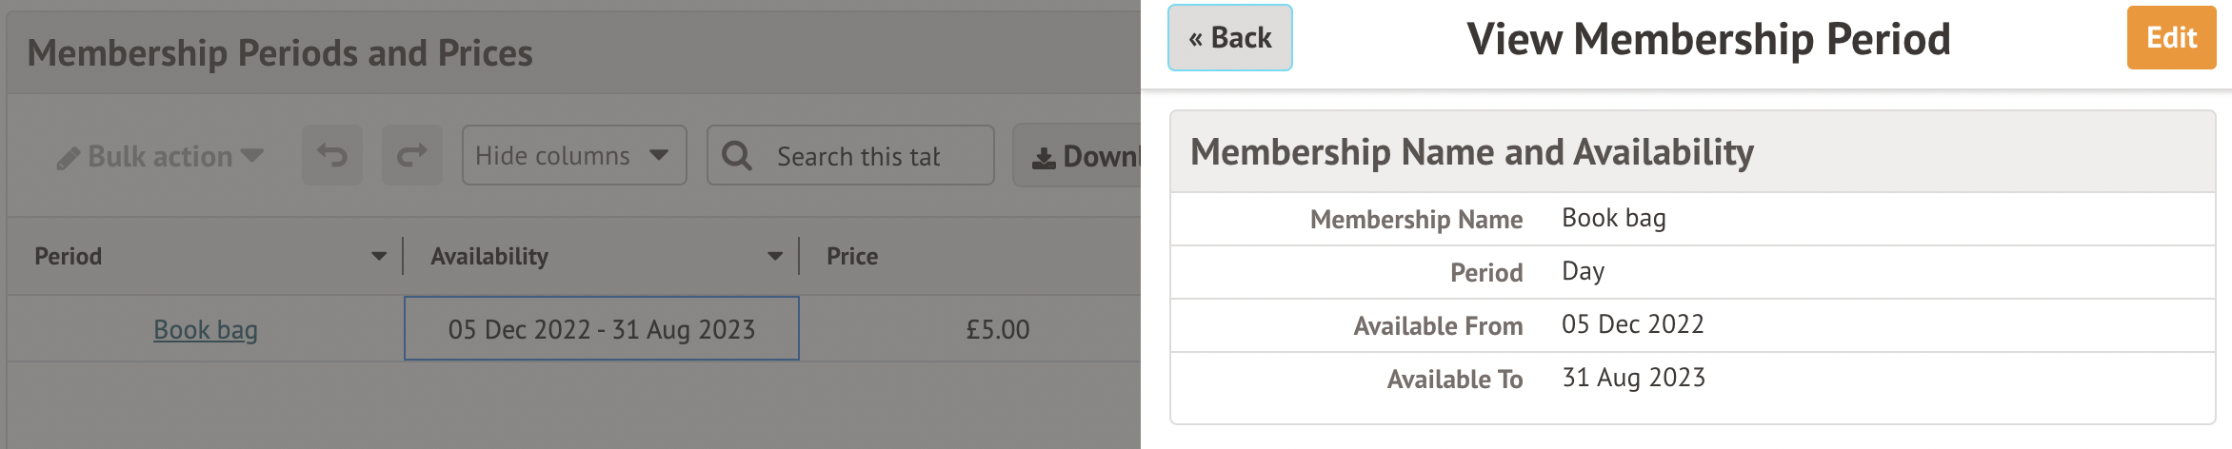Image resolution: width=2232 pixels, height=449 pixels.
Task: Expand the Hide columns dropdown
Action: tap(573, 155)
